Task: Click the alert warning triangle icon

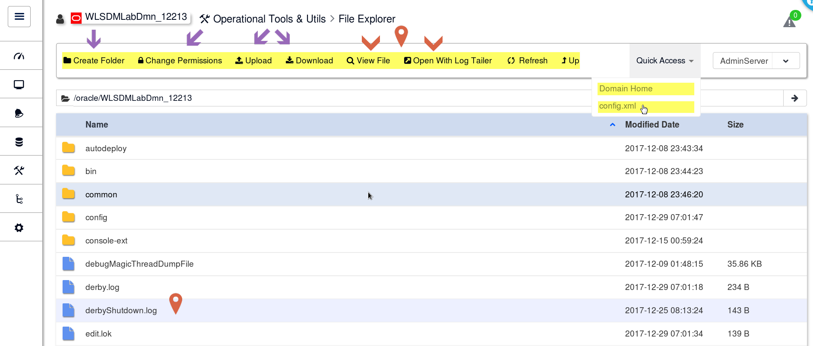Action: 789,22
